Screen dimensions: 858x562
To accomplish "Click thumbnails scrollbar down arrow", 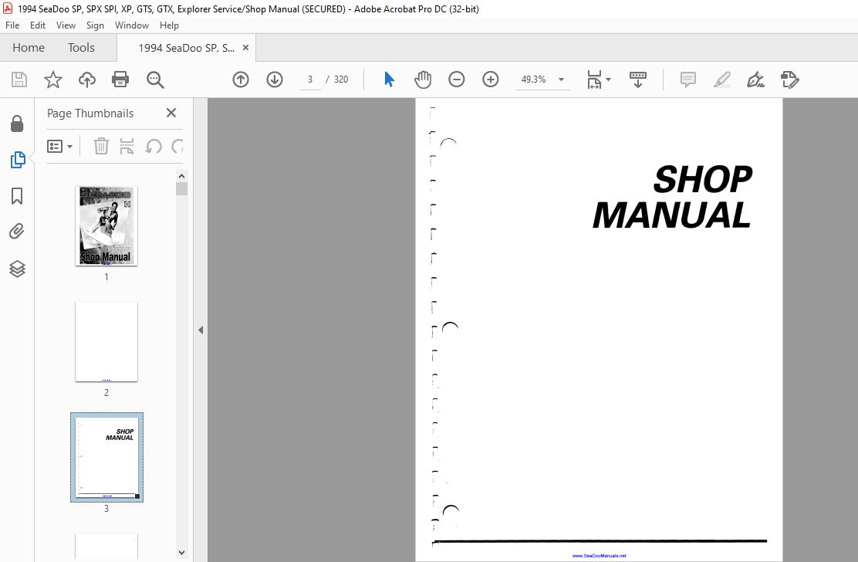I will (181, 553).
